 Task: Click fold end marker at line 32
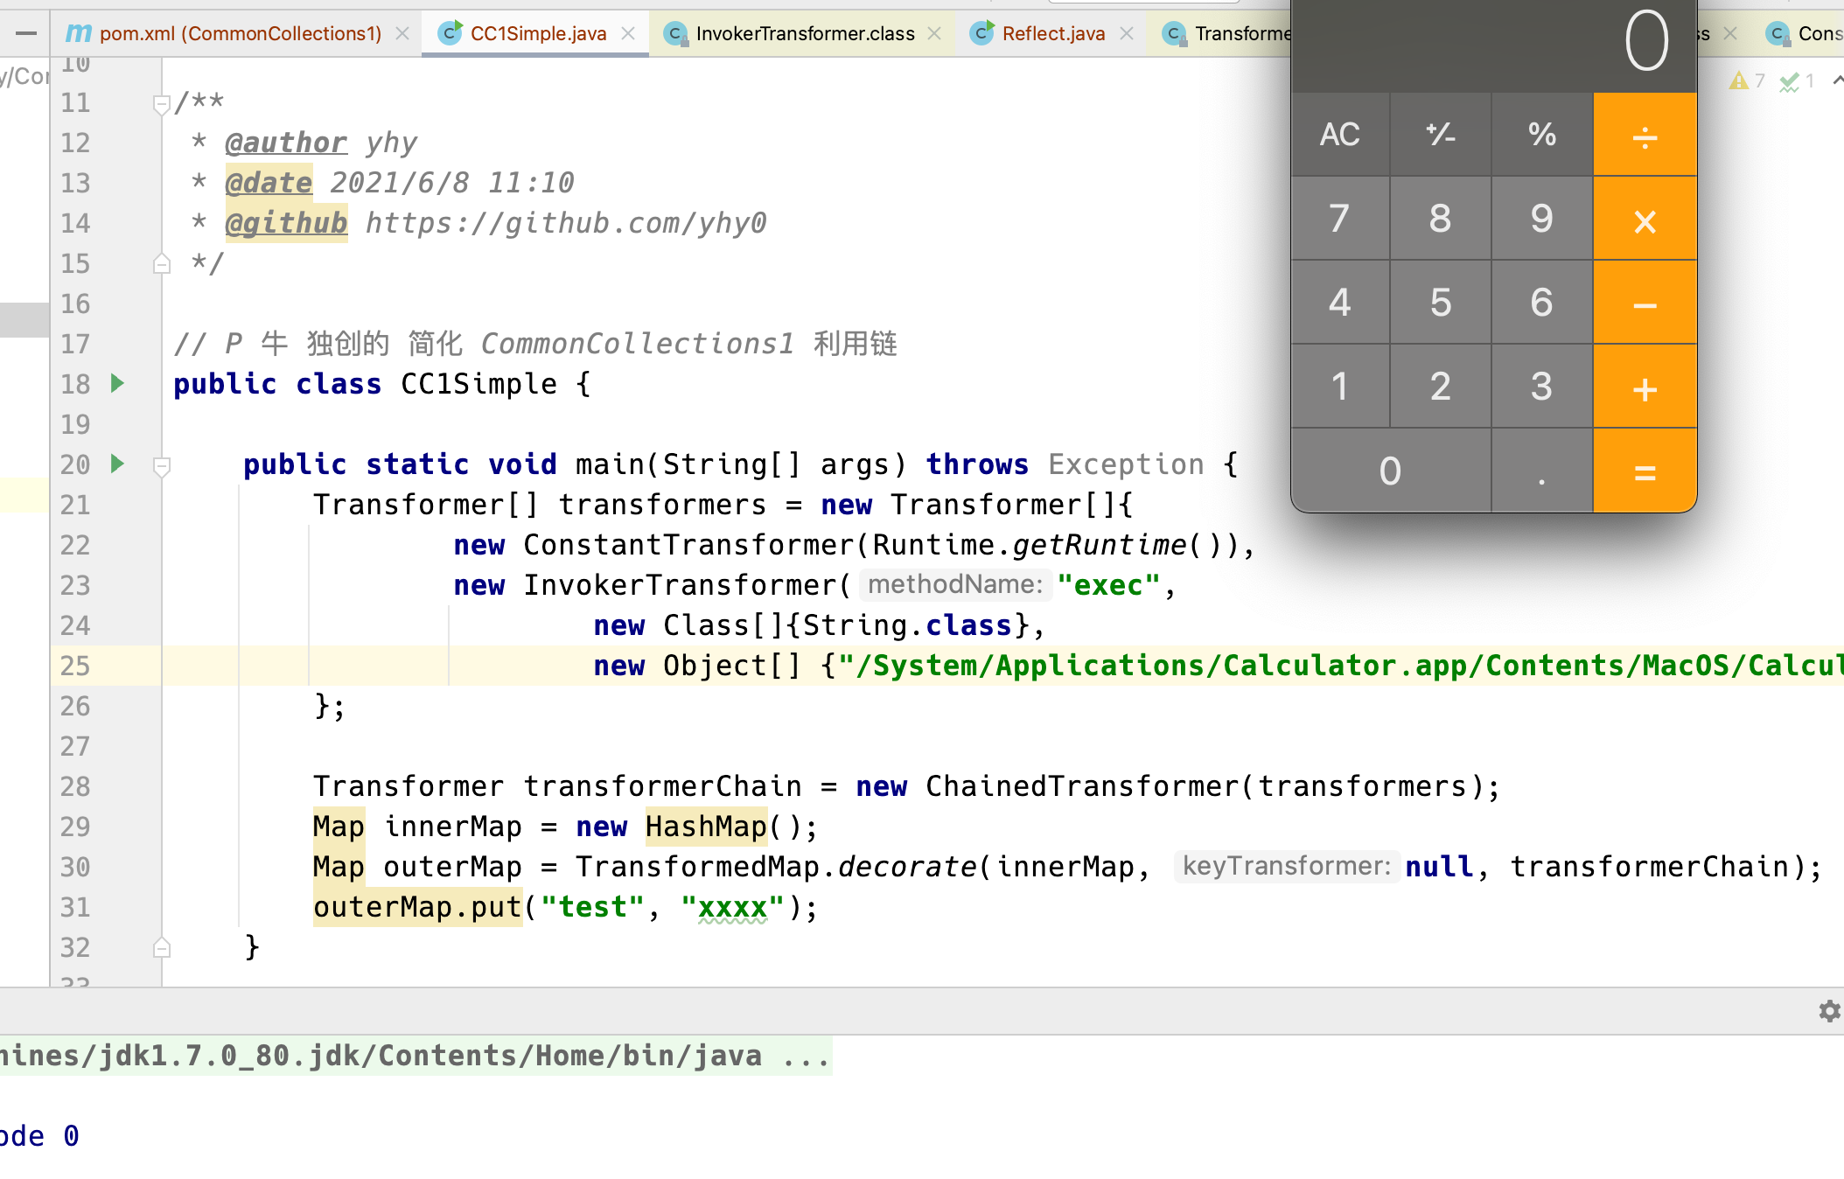pos(161,947)
